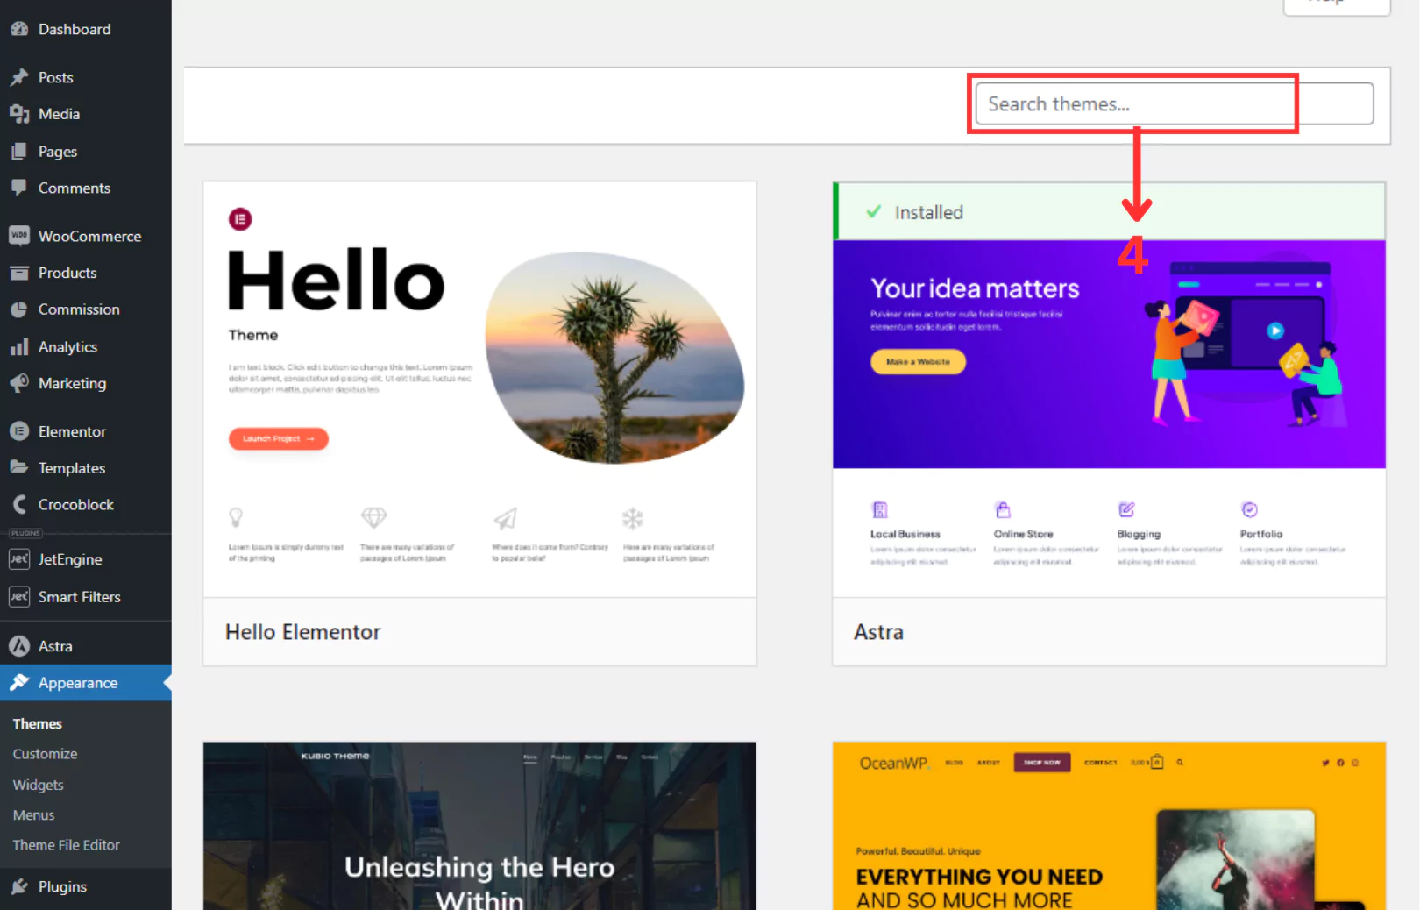Open the Theme File Editor link
Viewport: 1420px width, 910px height.
coord(66,845)
